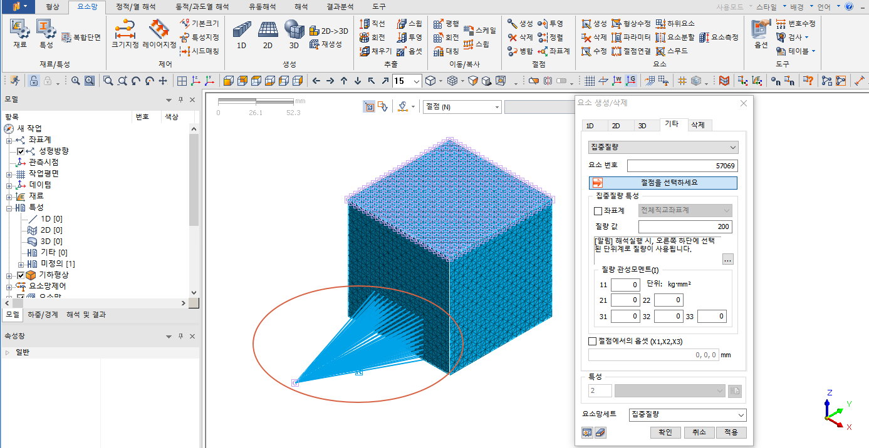
Task: Click the 확인 button
Action: pyautogui.click(x=665, y=432)
